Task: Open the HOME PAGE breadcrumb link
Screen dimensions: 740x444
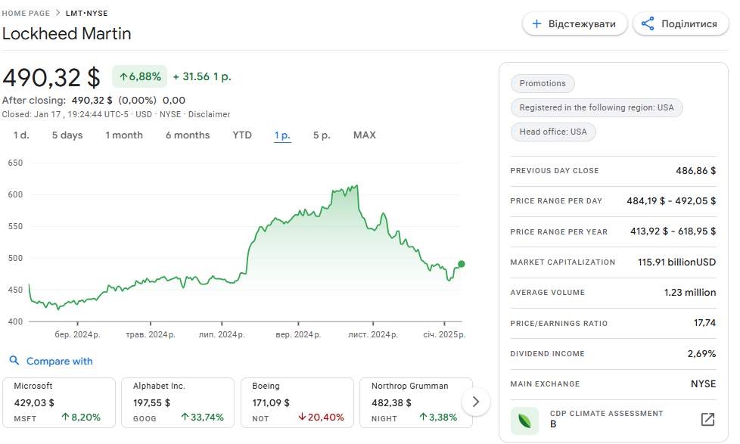Action: click(26, 13)
